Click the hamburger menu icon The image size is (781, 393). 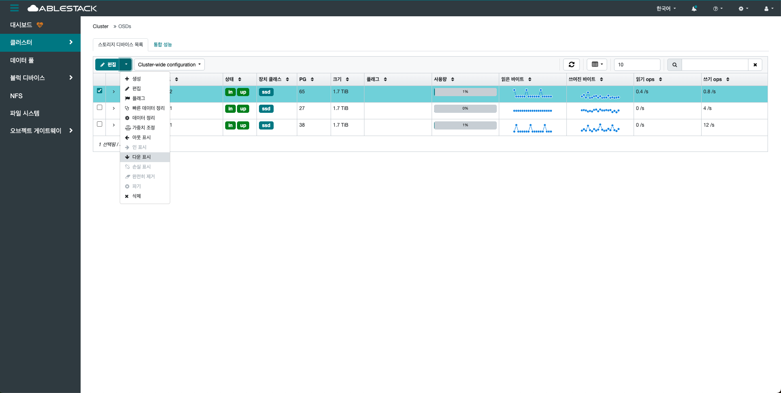pyautogui.click(x=15, y=8)
